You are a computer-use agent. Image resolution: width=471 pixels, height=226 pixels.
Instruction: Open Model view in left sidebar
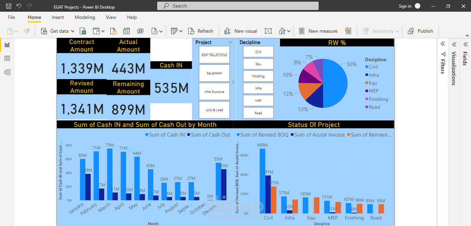point(7,72)
